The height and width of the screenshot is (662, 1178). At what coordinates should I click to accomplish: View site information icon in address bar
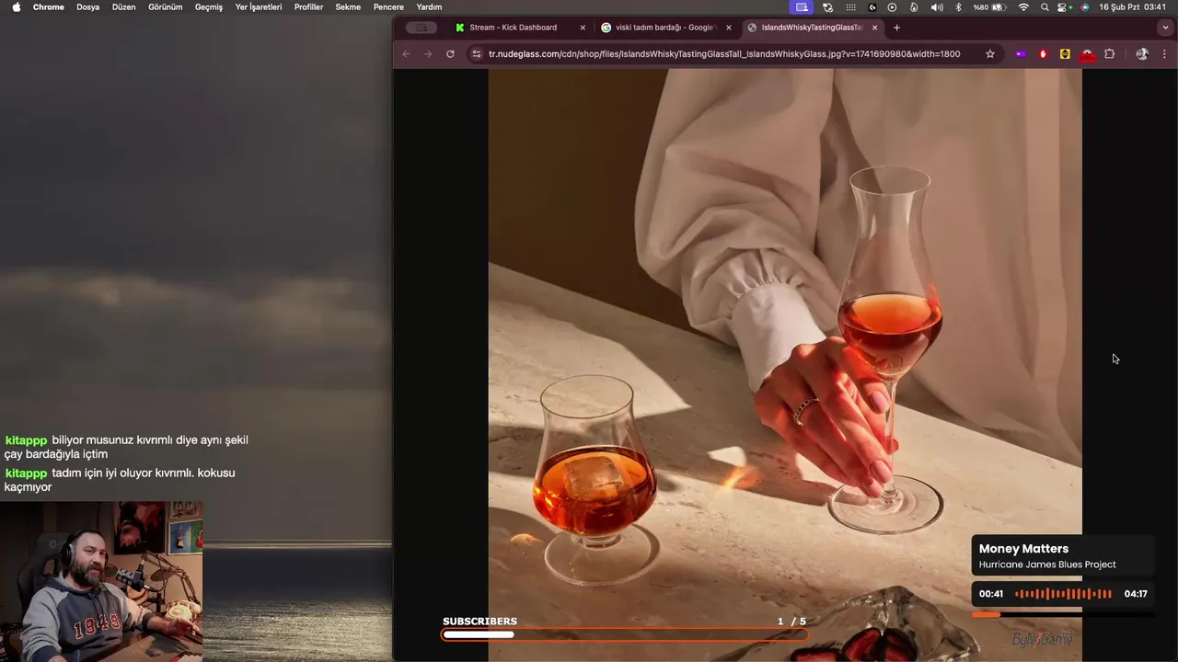pos(476,54)
